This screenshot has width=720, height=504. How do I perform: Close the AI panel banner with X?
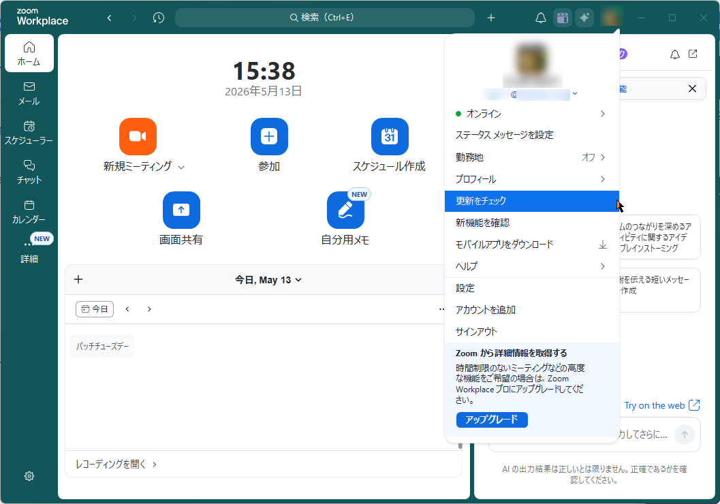[692, 89]
